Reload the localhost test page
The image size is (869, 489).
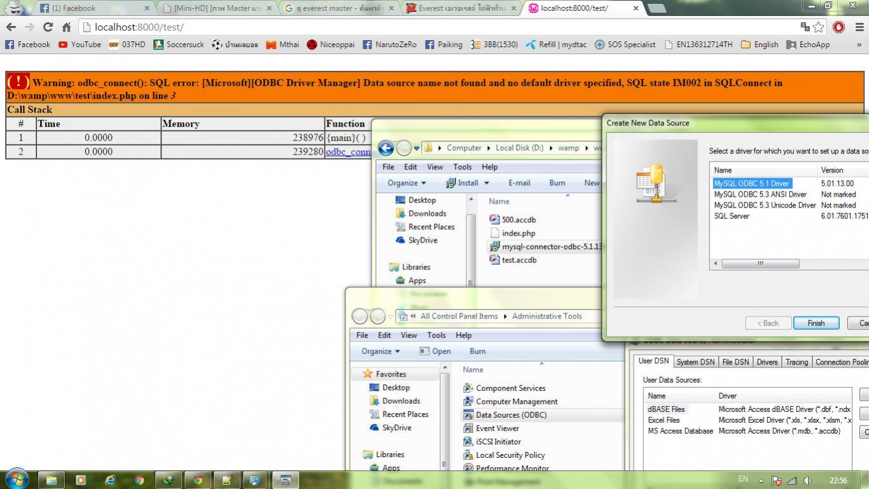48,27
